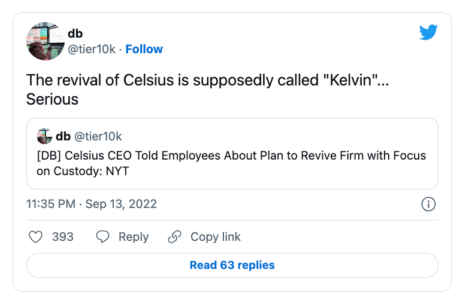Image resolution: width=466 pixels, height=306 pixels.
Task: Follow the @tier10k account
Action: 144,49
